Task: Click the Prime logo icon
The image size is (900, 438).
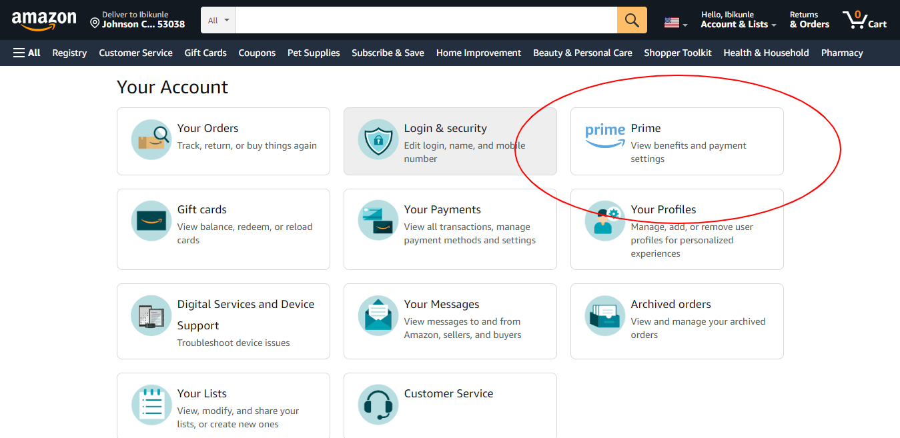Action: pos(605,135)
